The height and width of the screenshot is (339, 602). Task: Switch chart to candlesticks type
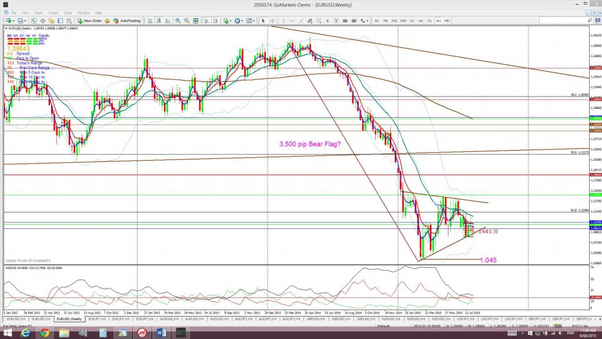pyautogui.click(x=159, y=21)
